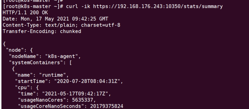
Task: Click the 20179375824 number
Action: pos(107,106)
